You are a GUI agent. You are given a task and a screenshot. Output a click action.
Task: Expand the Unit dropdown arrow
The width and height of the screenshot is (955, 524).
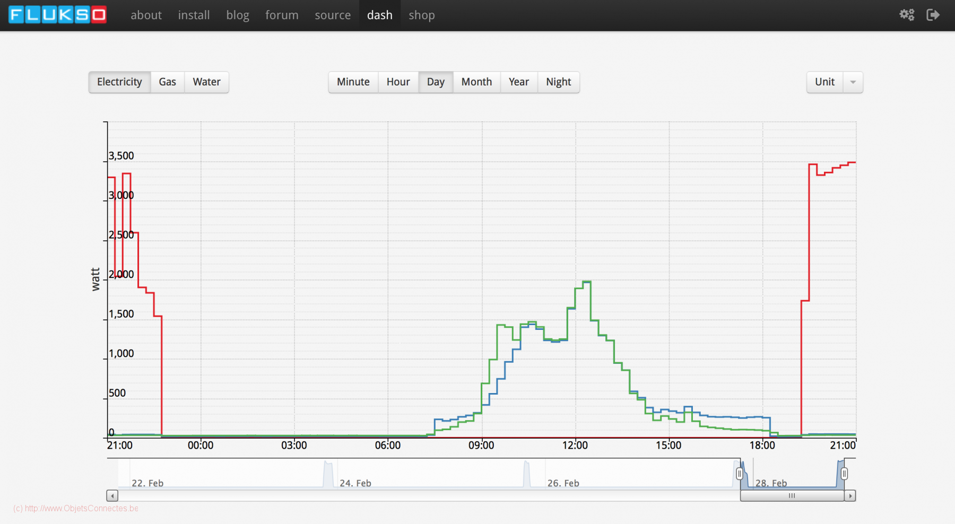coord(853,82)
